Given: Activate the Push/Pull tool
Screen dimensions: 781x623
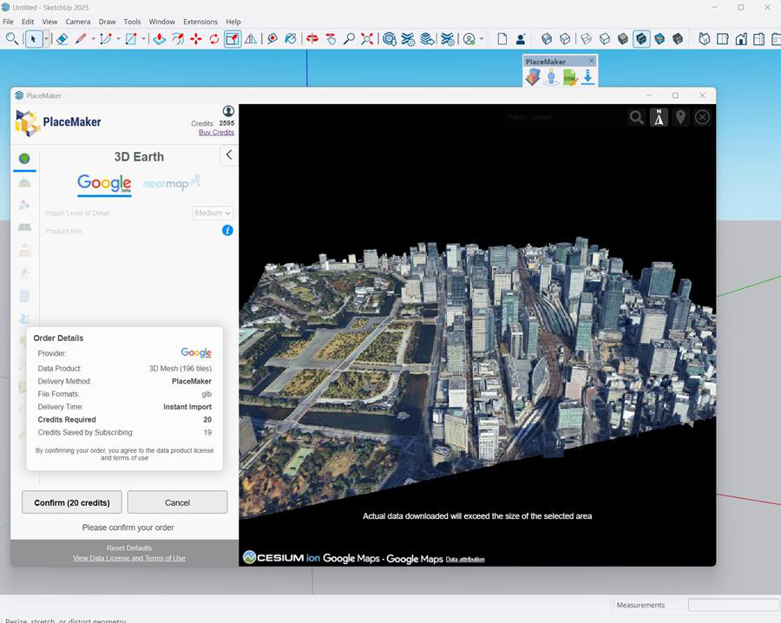Looking at the screenshot, I should tap(160, 39).
